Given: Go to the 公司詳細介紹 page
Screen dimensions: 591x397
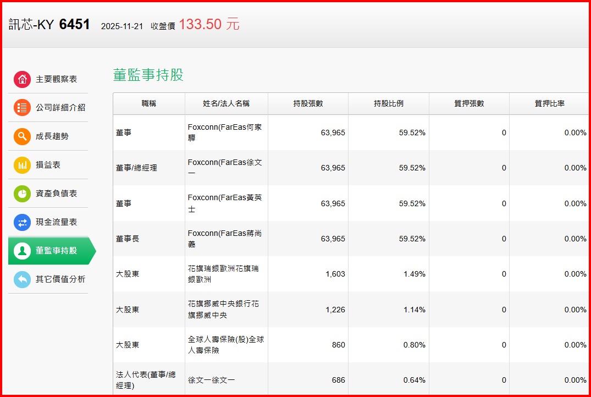Looking at the screenshot, I should pos(60,108).
